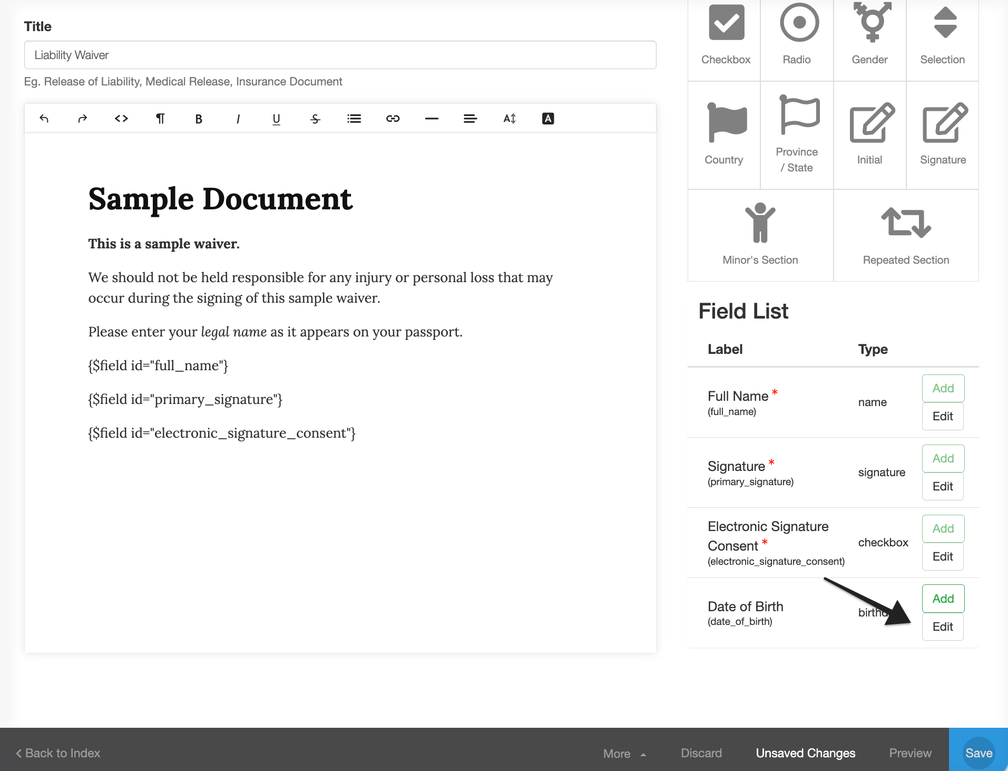Insert a hyperlink
Screen dimensions: 1008x771
point(393,119)
